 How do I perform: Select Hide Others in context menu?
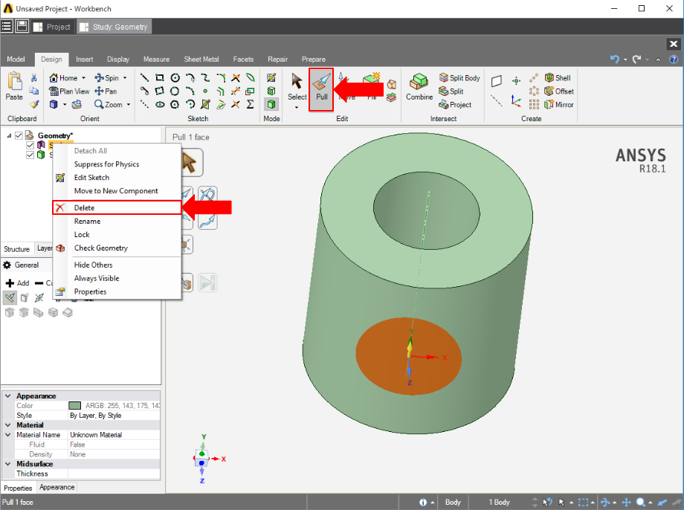pyautogui.click(x=117, y=265)
